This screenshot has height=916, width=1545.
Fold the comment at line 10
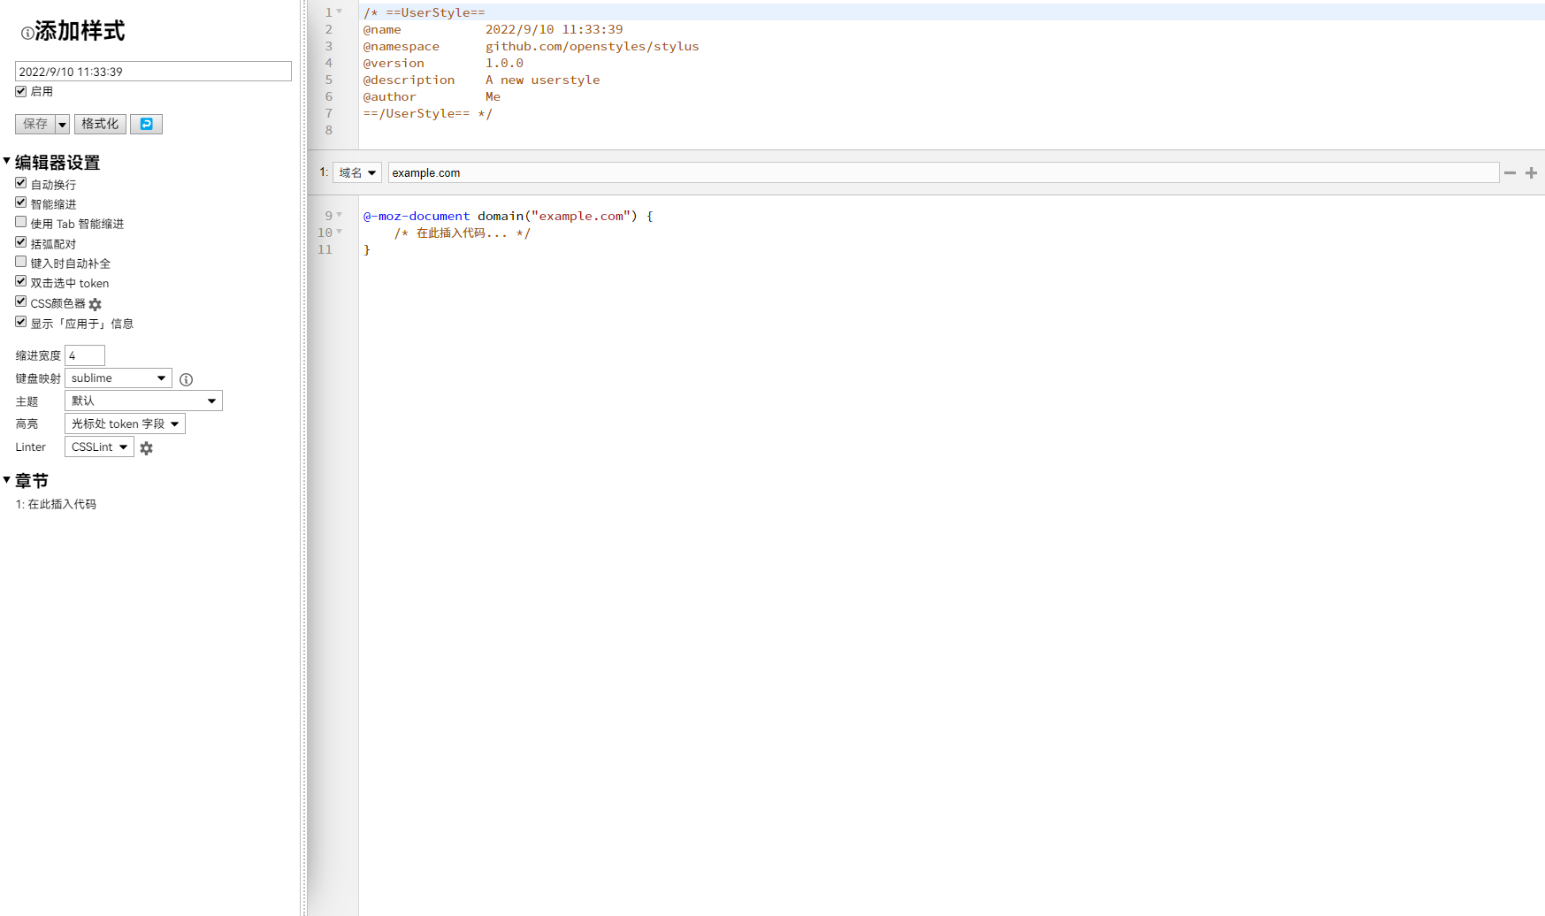pyautogui.click(x=340, y=232)
